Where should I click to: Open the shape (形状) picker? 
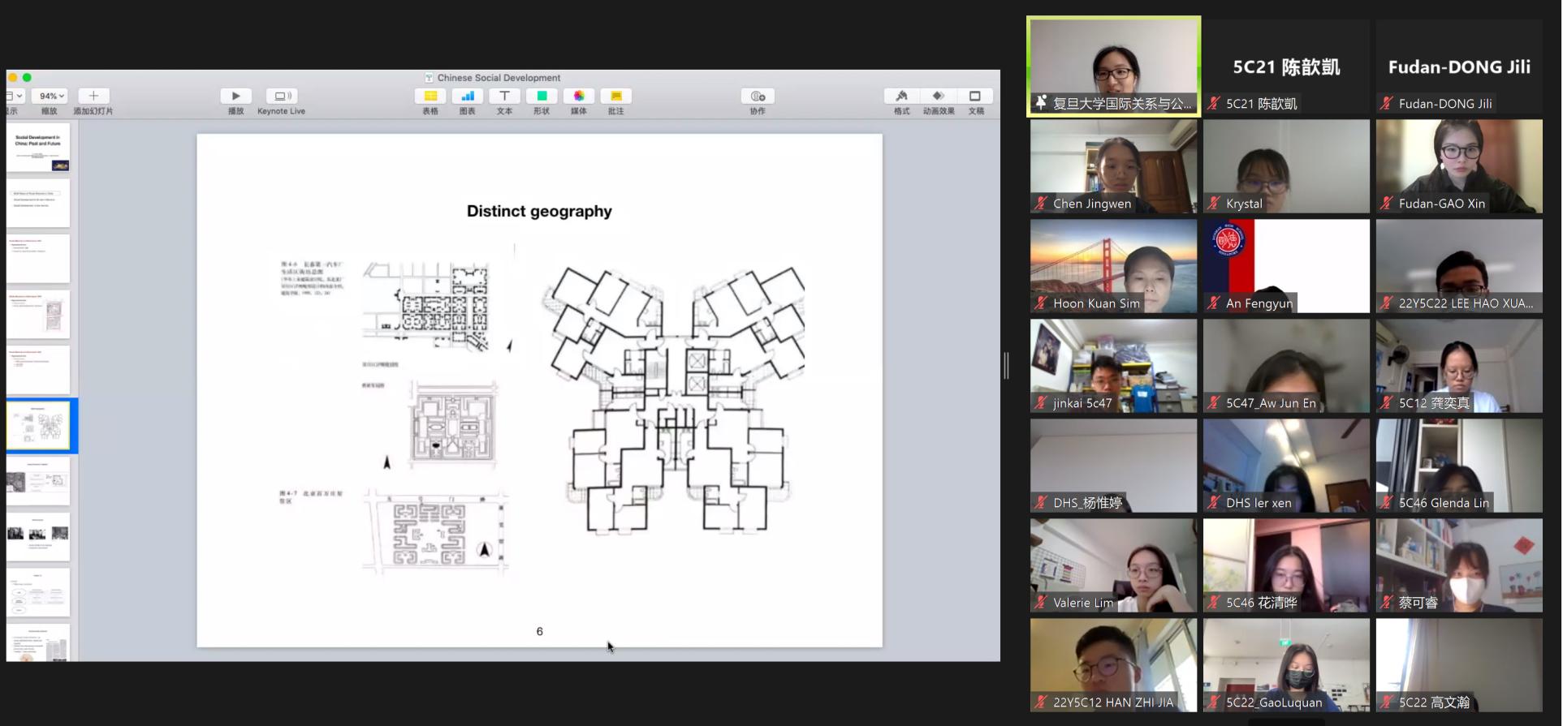click(542, 96)
